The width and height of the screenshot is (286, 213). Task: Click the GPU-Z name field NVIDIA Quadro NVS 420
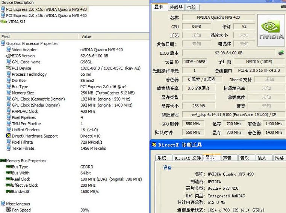(x=218, y=17)
